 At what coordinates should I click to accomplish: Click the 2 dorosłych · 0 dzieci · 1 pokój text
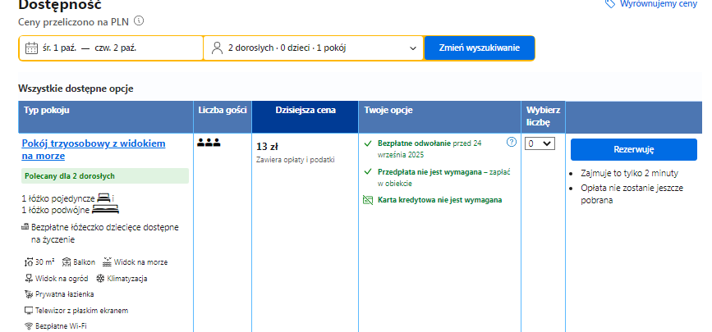(x=287, y=48)
